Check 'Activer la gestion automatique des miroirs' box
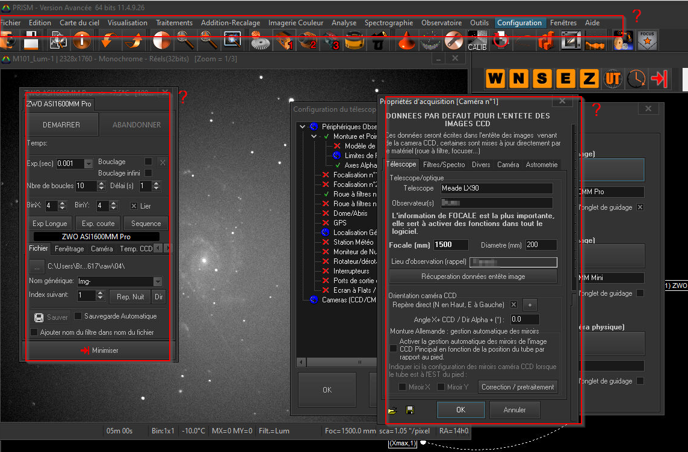688x452 pixels. pos(394,349)
